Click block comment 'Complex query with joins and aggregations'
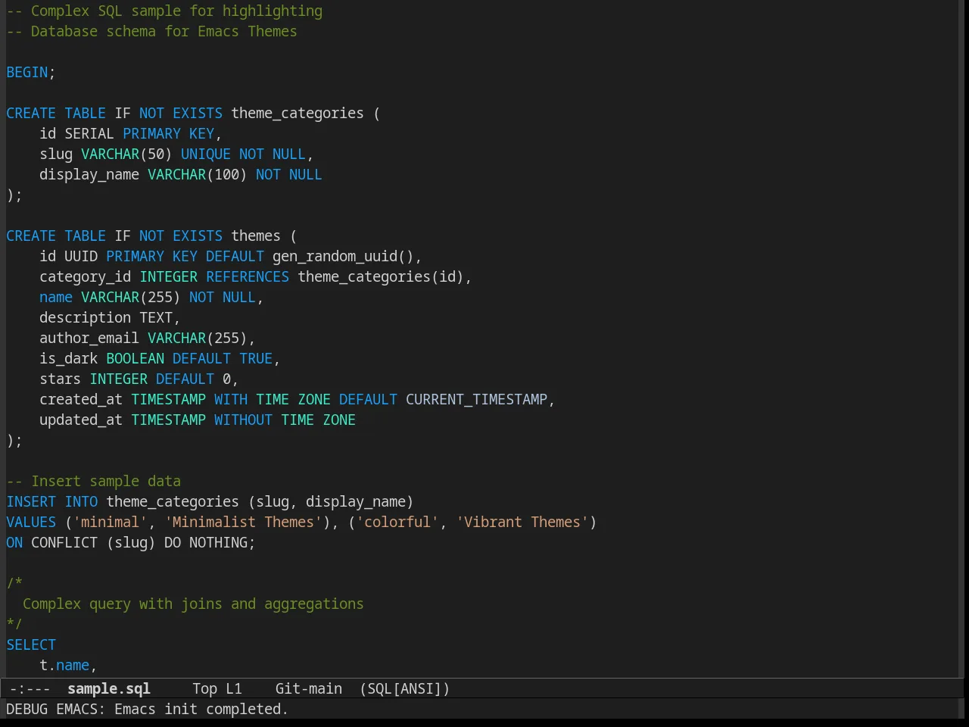Image resolution: width=969 pixels, height=727 pixels. [193, 604]
